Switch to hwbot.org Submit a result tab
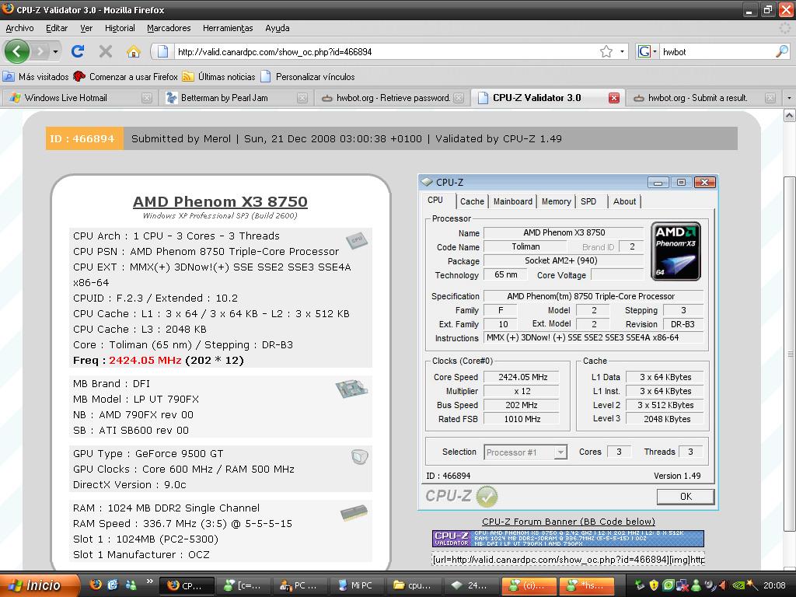This screenshot has height=597, width=796. click(703, 98)
